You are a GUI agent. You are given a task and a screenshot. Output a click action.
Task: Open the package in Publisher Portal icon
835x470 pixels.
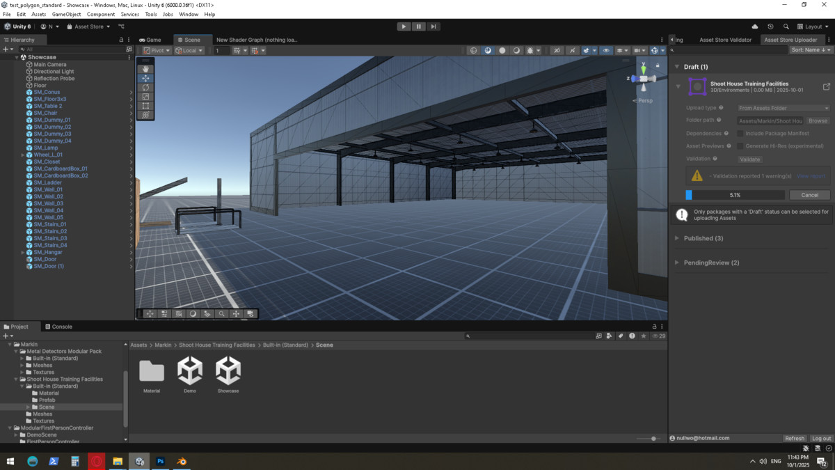click(826, 87)
